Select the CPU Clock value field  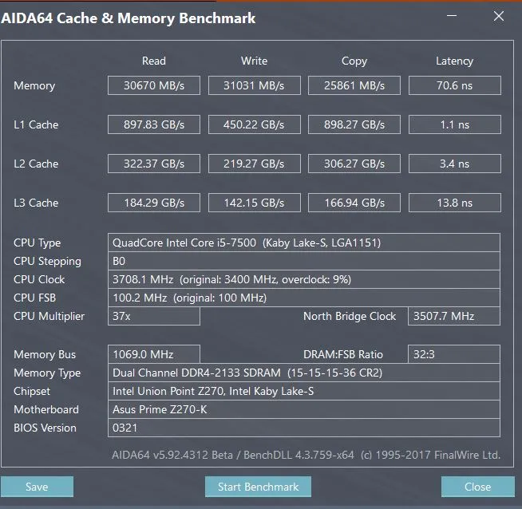[304, 279]
